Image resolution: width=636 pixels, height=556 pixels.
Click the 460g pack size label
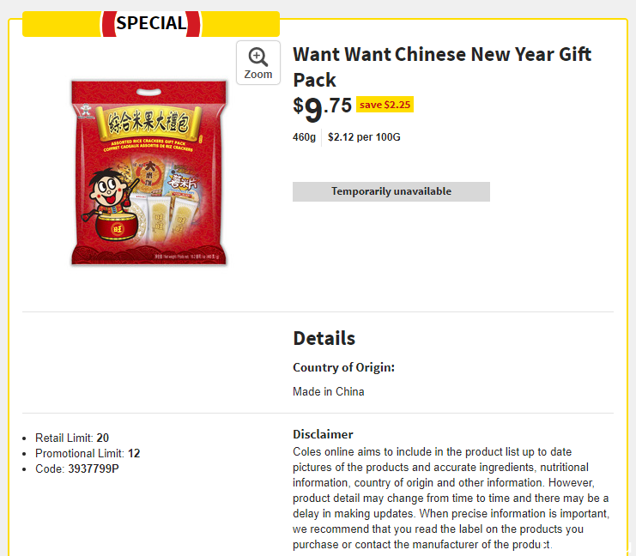pos(304,137)
